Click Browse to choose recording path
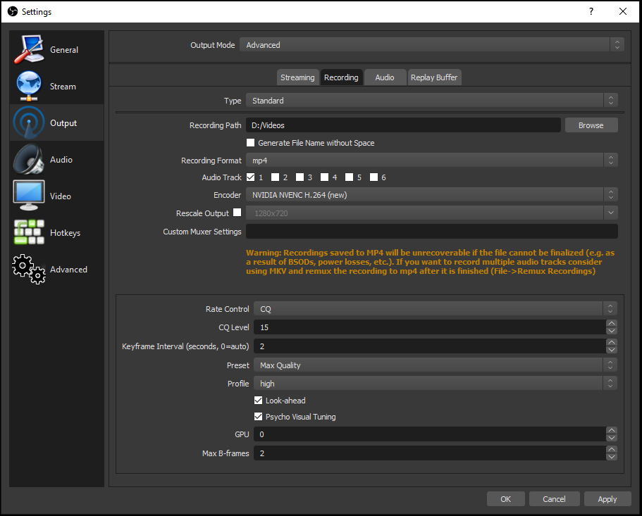This screenshot has width=642, height=516. coord(591,125)
